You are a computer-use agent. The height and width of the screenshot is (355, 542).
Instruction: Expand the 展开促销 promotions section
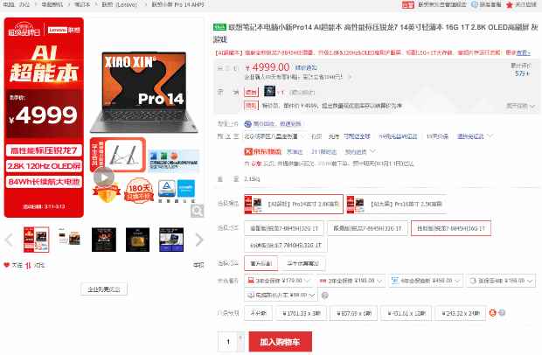click(x=520, y=106)
